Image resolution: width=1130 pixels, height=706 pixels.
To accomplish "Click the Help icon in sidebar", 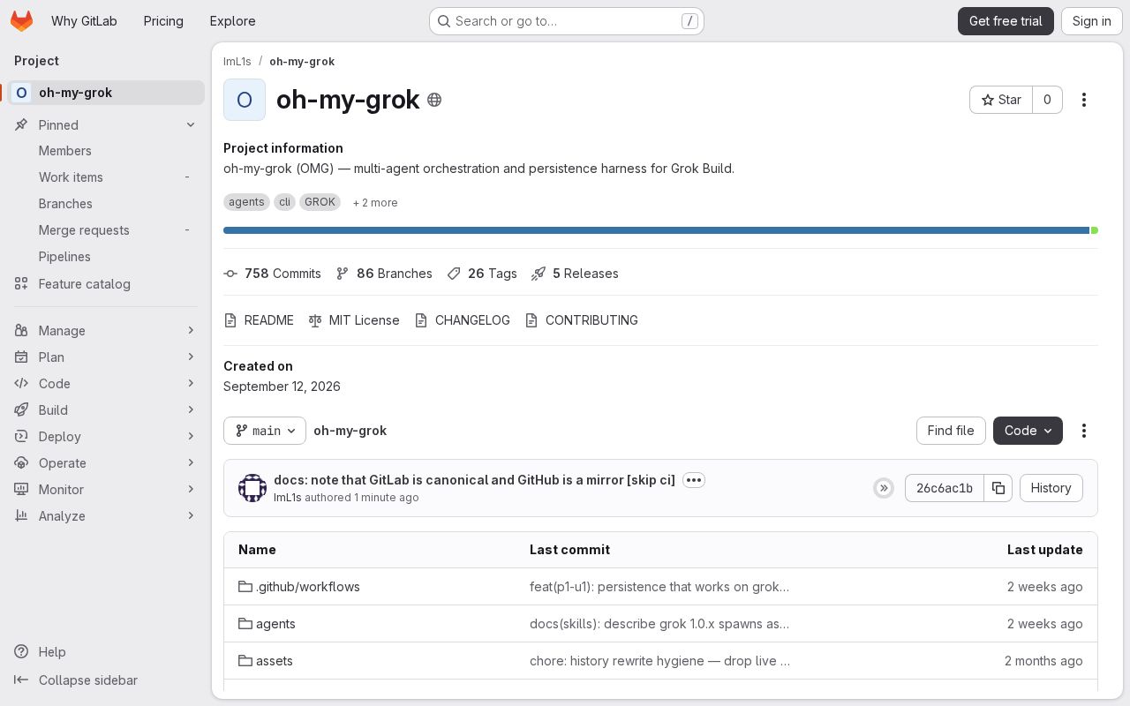I will pos(21,652).
